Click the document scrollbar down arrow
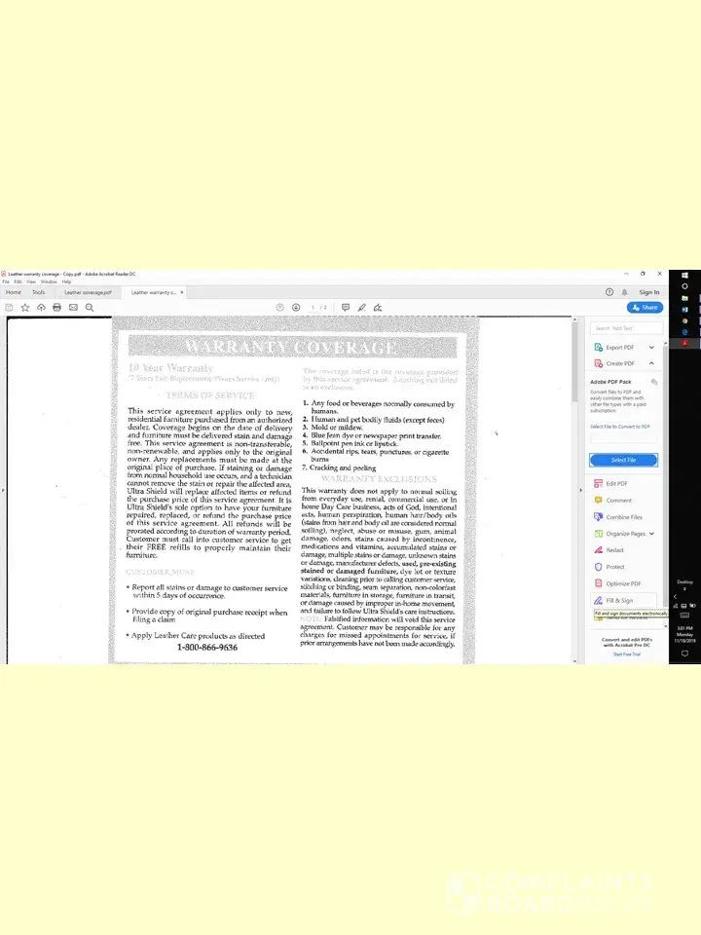The width and height of the screenshot is (701, 935). tap(574, 660)
